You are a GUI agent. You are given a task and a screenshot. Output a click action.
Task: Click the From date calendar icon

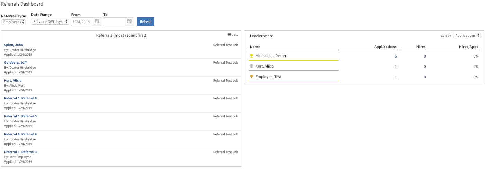pyautogui.click(x=97, y=21)
